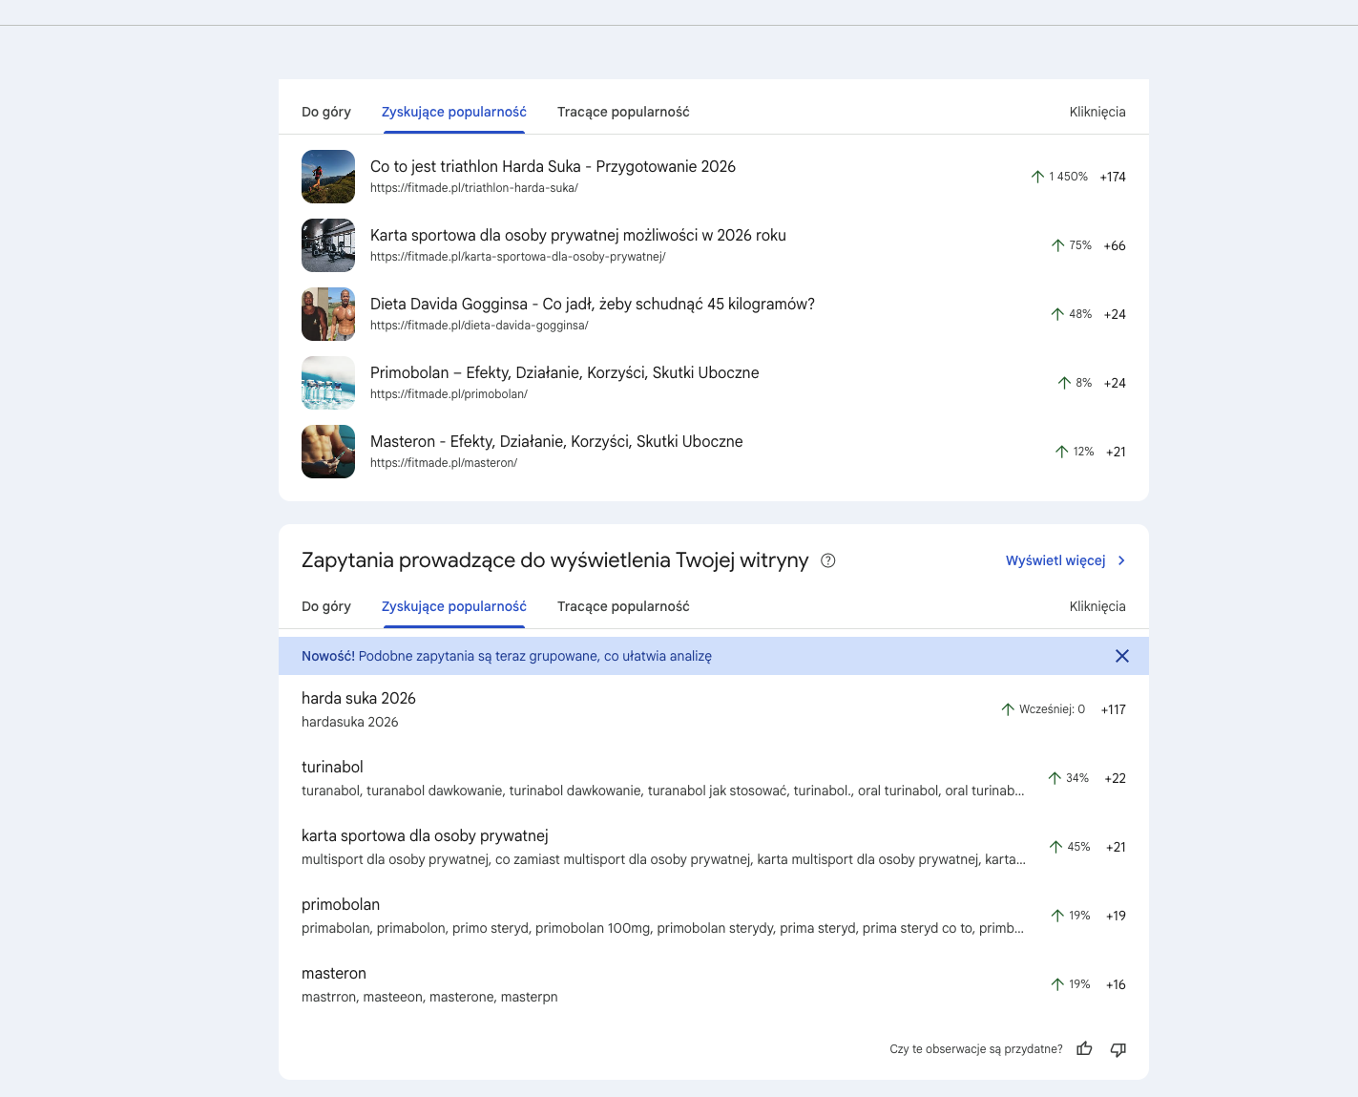Click the up arrow icon beside 45%
This screenshot has height=1097, width=1358.
[1055, 847]
